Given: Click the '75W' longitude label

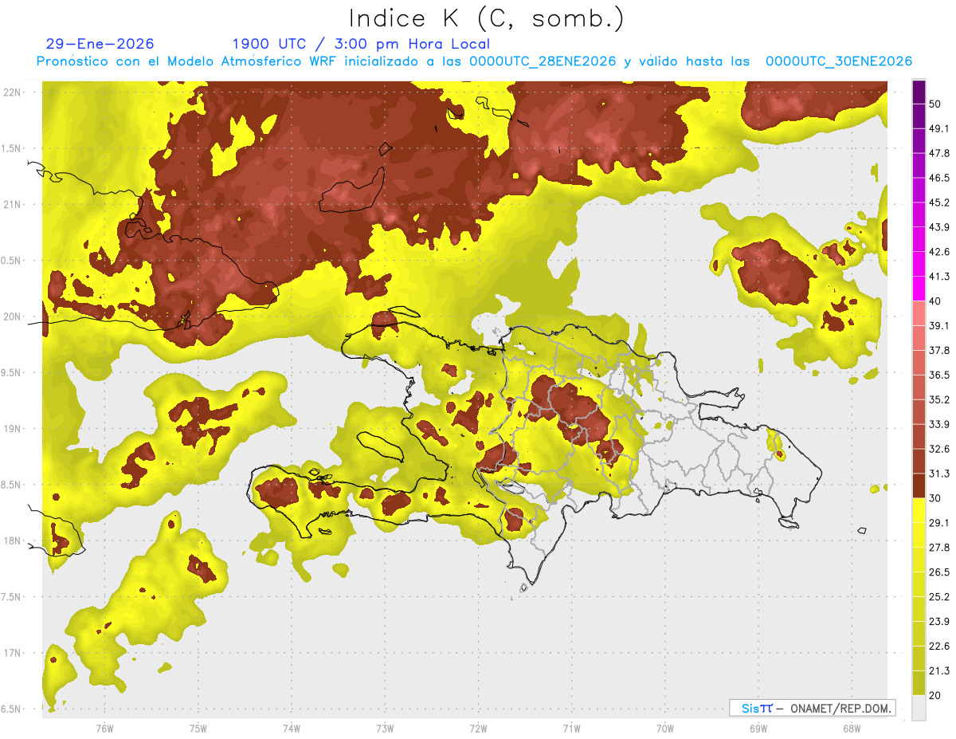Looking at the screenshot, I should pyautogui.click(x=198, y=728).
